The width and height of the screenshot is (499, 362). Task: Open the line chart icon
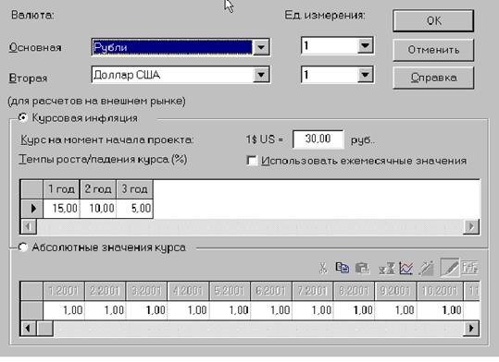click(x=406, y=268)
